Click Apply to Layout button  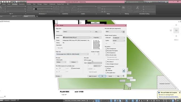[x=93, y=76]
